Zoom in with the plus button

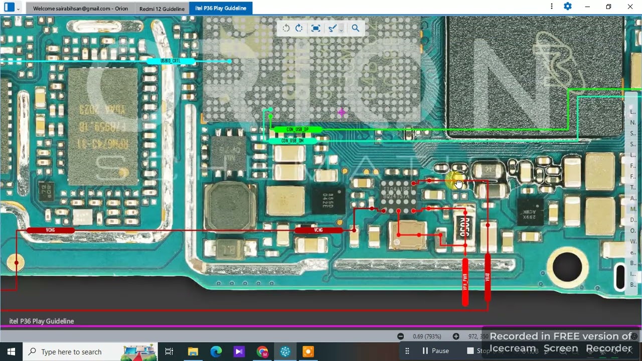click(456, 336)
